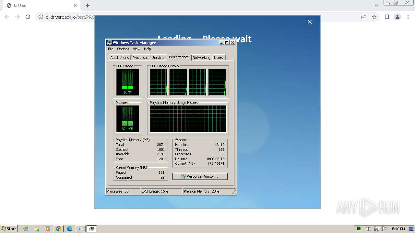Close the blue loading overlay with X
415x233 pixels.
(310, 22)
